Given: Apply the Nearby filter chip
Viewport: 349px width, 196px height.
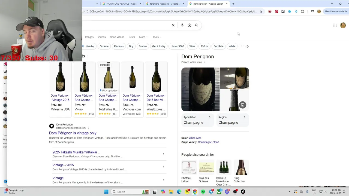Looking at the screenshot, I should click(x=88, y=46).
